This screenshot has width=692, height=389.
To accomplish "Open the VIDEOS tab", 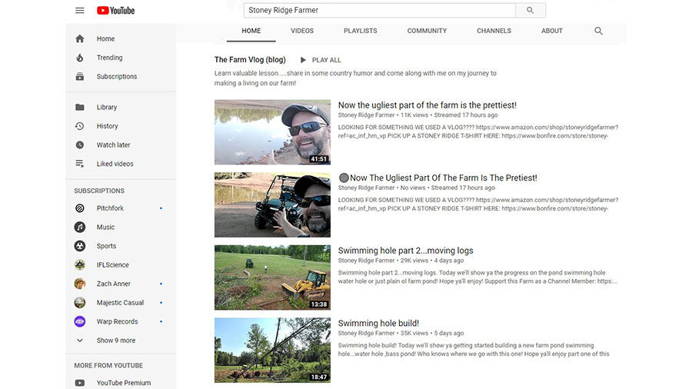I will (x=302, y=31).
